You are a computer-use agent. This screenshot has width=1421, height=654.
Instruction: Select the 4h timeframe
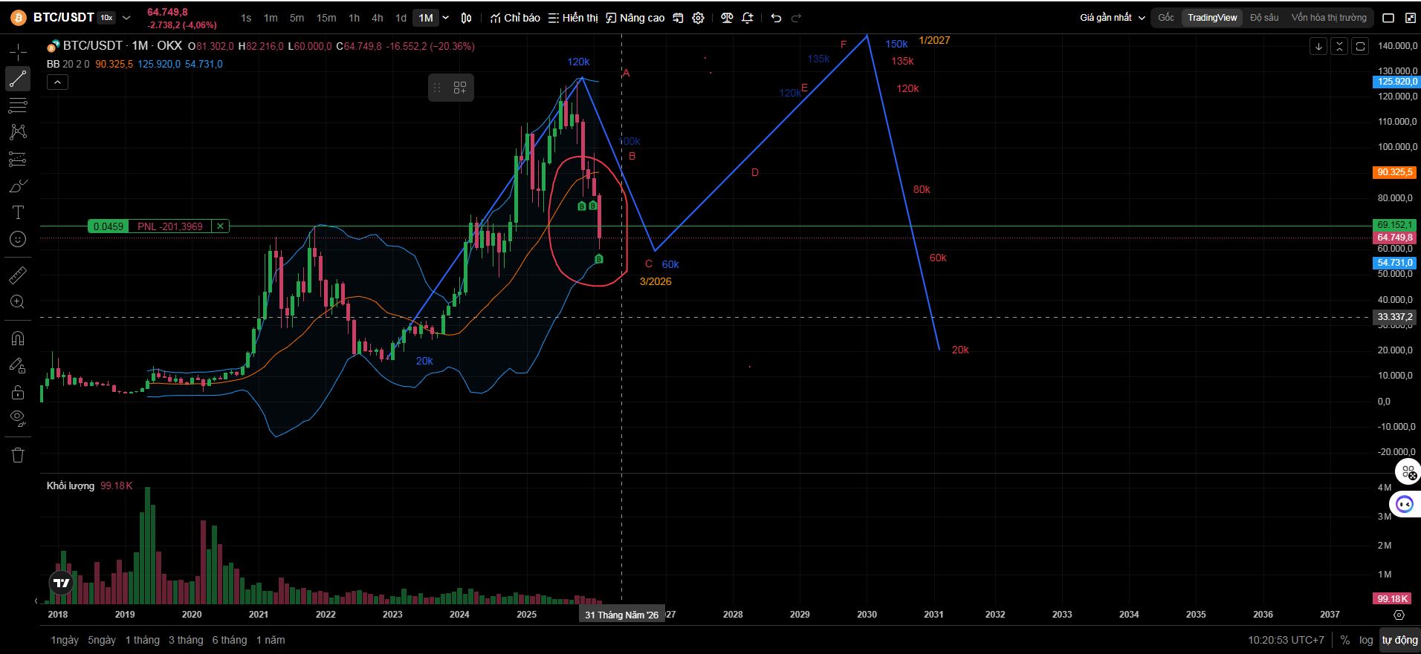378,18
